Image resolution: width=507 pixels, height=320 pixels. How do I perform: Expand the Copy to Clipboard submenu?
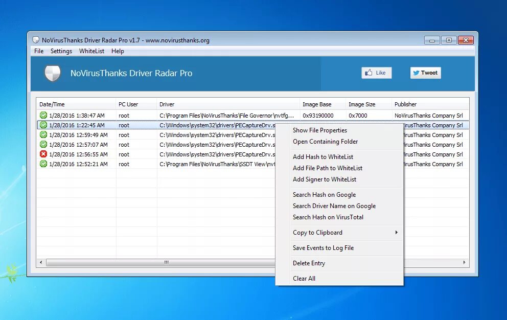(339, 232)
